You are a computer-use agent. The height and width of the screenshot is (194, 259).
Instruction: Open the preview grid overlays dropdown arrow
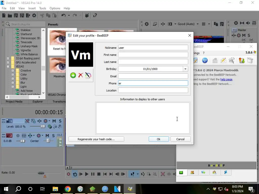pyautogui.click(x=209, y=24)
